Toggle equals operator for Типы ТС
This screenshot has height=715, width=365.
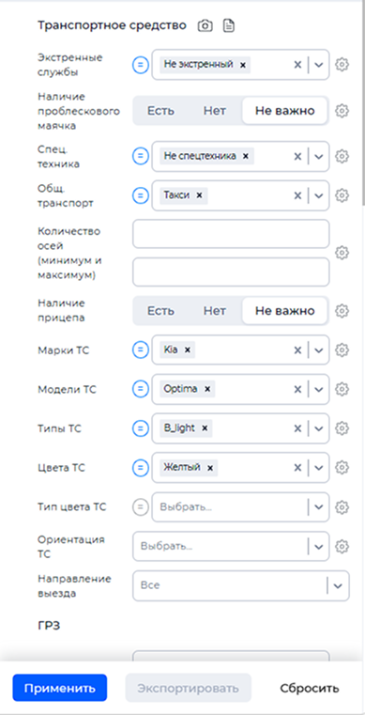(141, 428)
